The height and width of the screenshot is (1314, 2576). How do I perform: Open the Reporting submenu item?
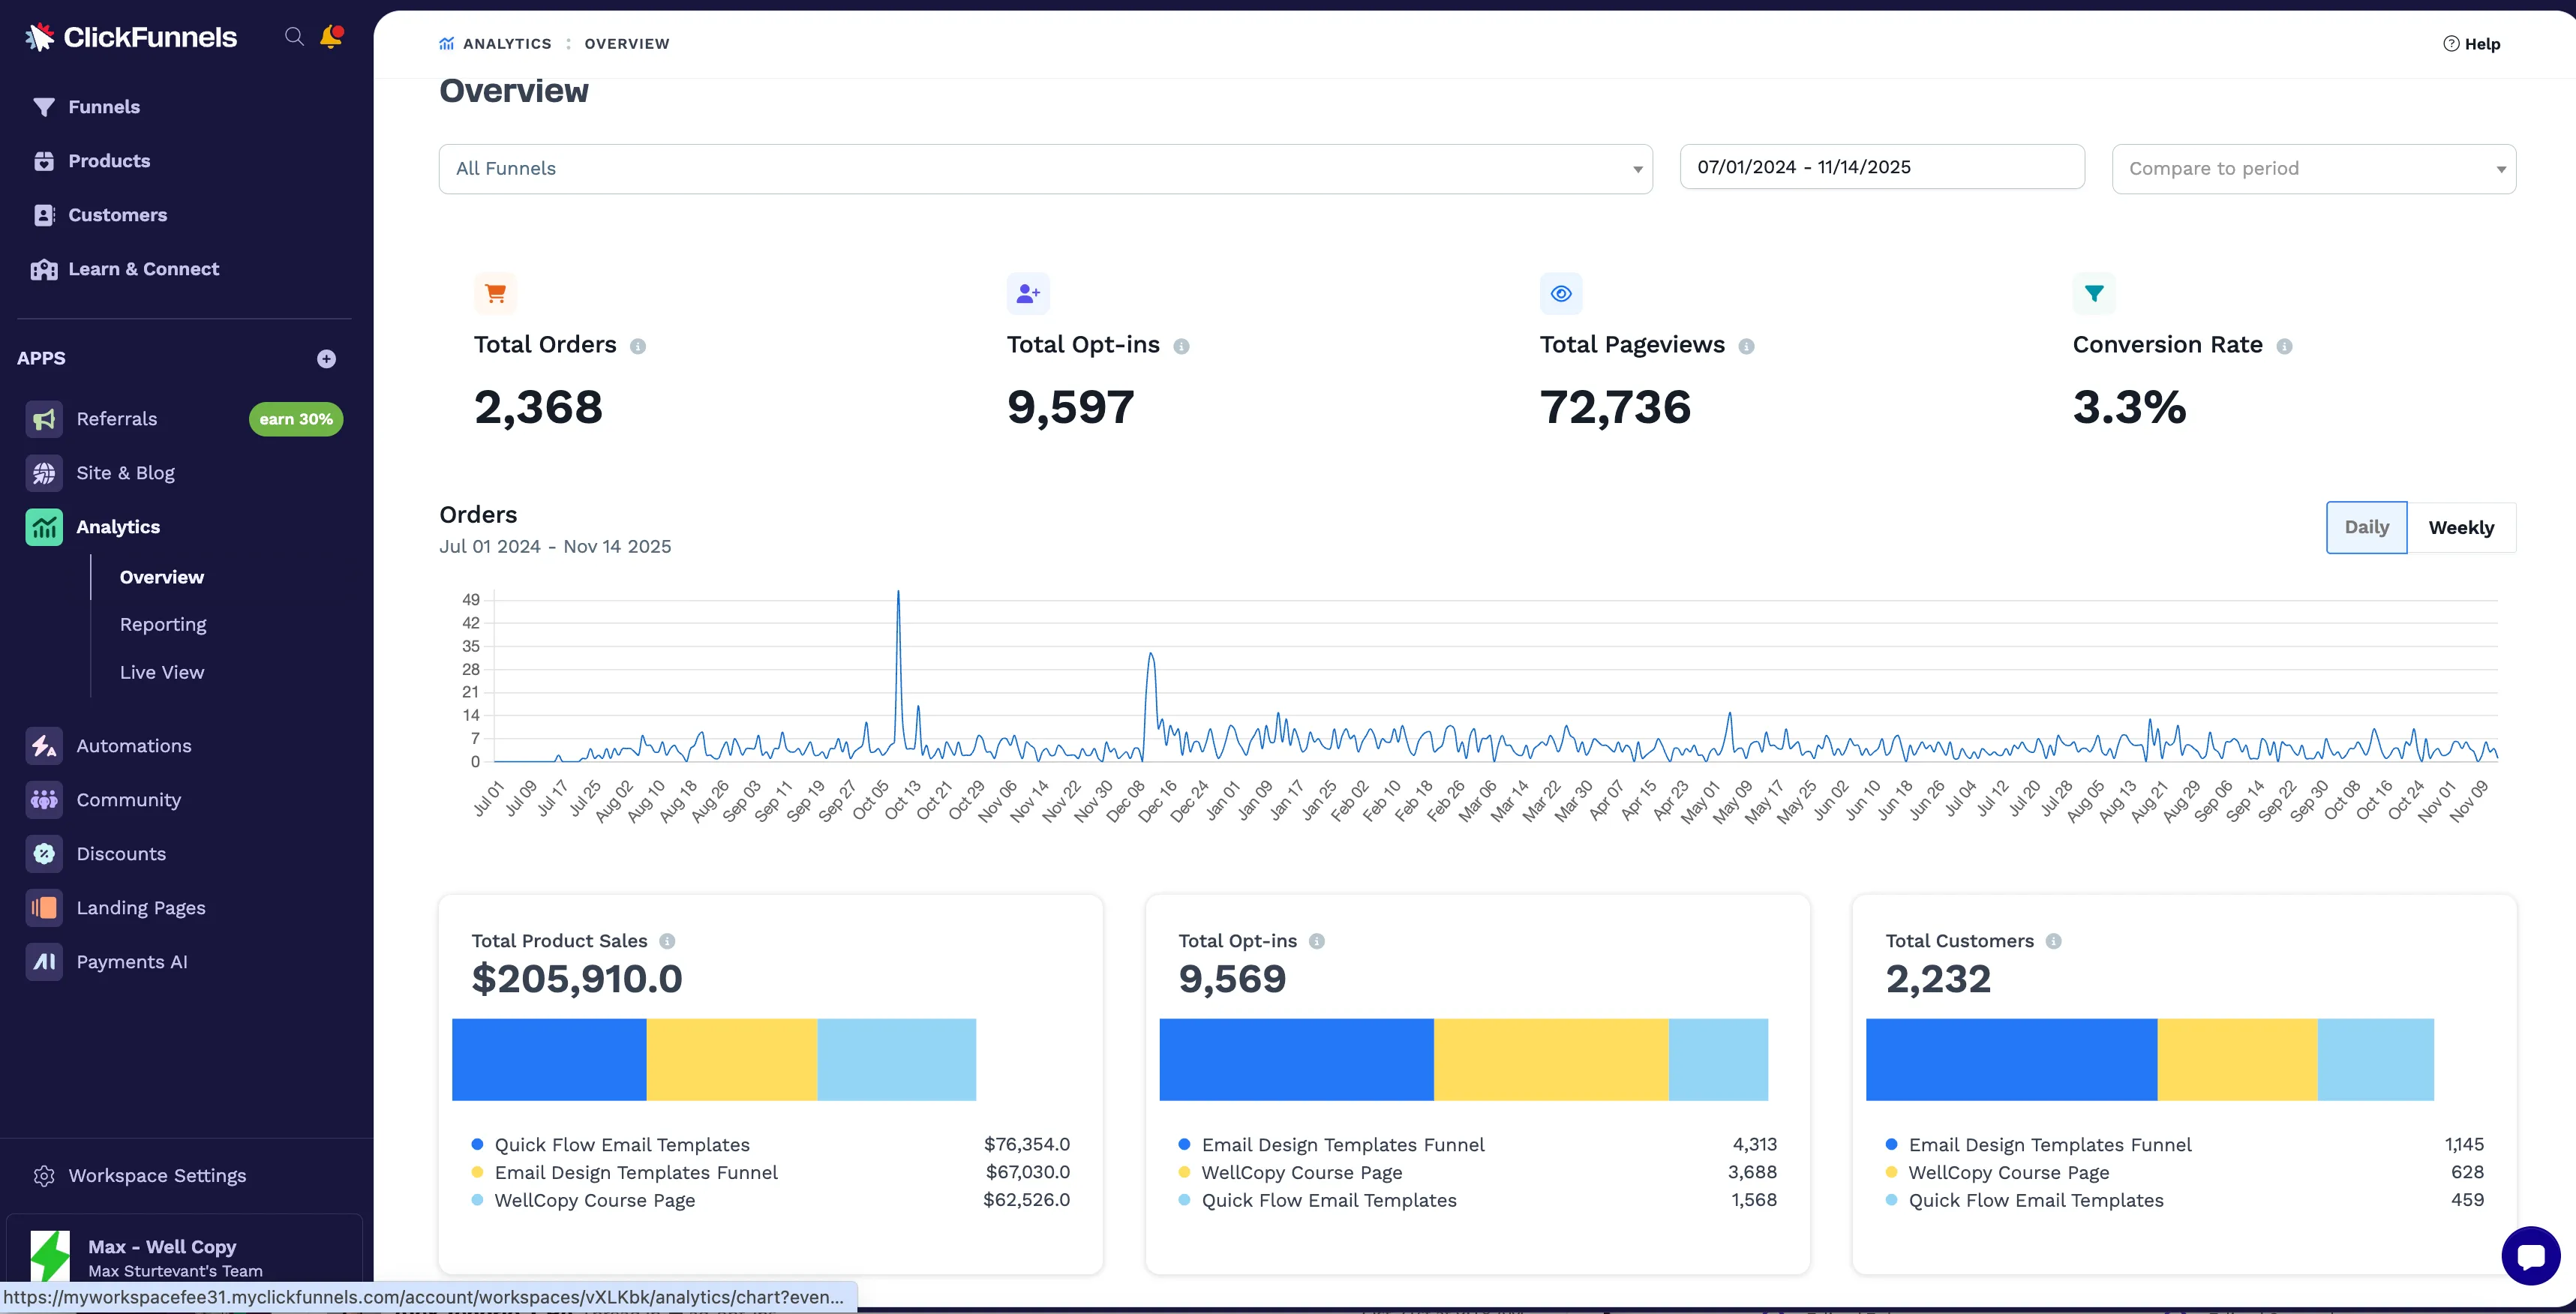[x=163, y=625]
